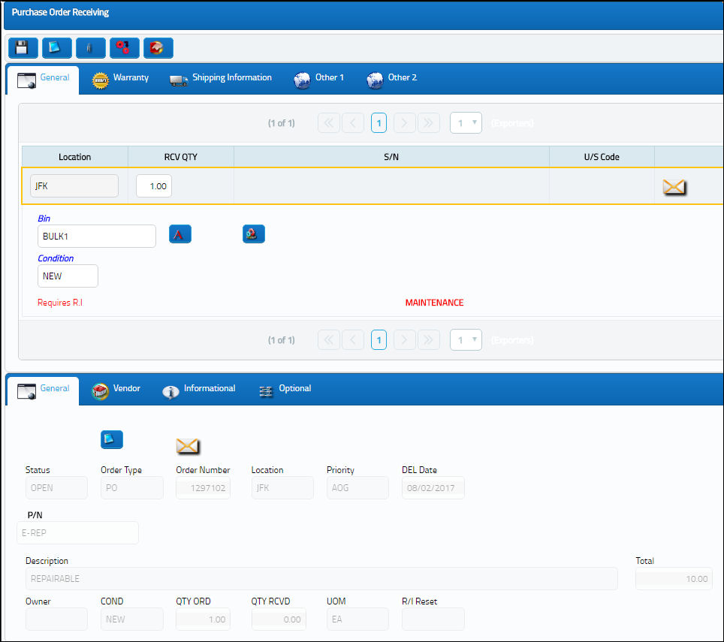Click the attachment paperclip toolbar icon

[x=90, y=48]
